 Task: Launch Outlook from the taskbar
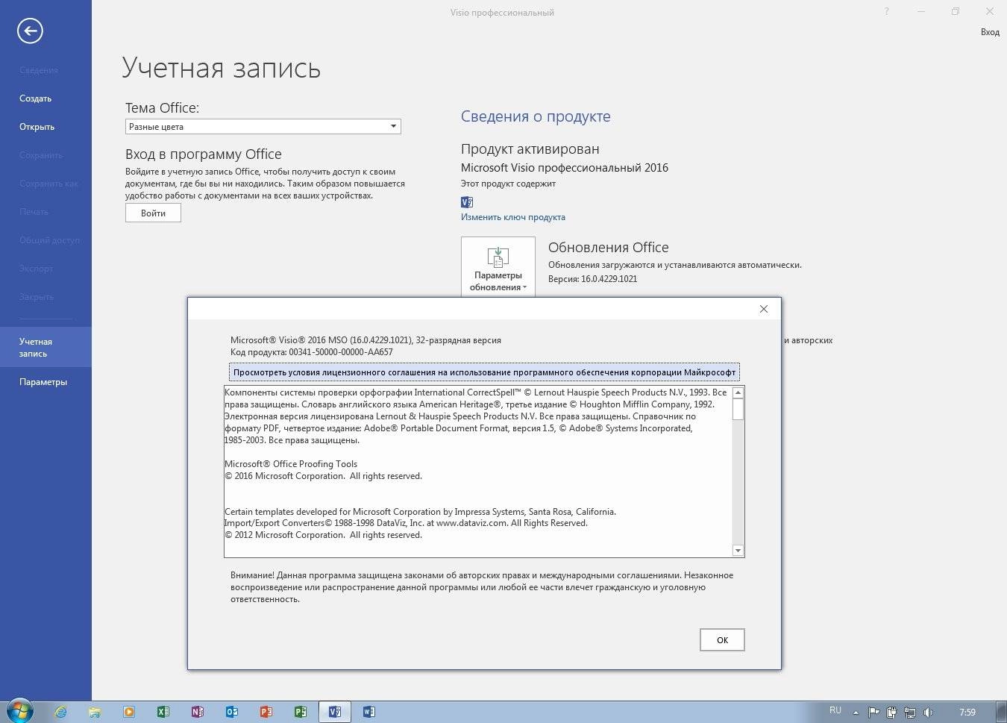click(232, 712)
